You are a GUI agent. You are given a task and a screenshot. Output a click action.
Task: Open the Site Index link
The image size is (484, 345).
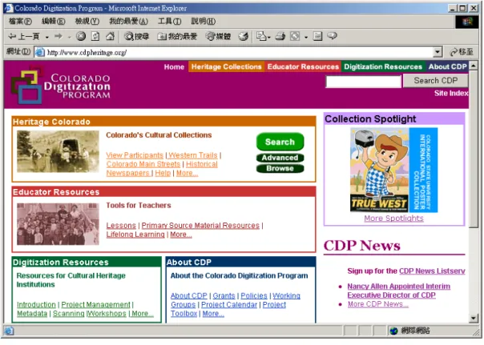(451, 94)
